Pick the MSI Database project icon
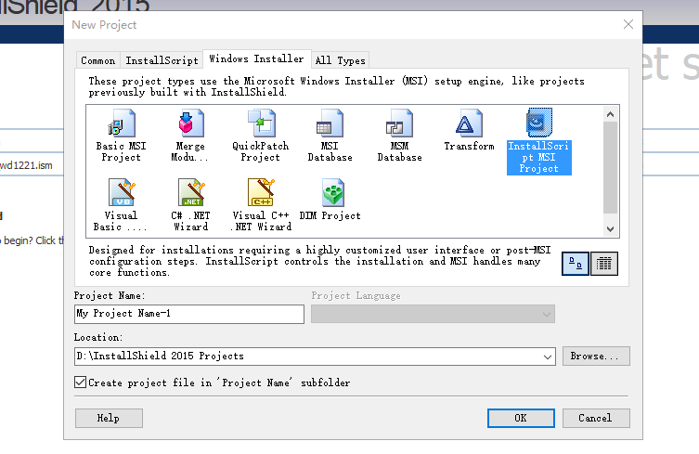The image size is (699, 454). point(330,123)
